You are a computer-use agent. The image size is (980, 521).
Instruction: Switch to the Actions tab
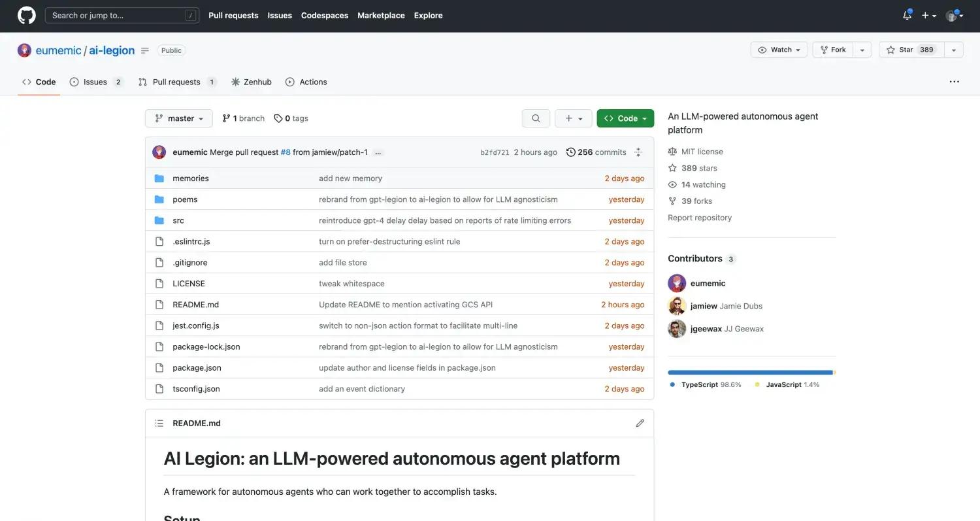tap(306, 82)
